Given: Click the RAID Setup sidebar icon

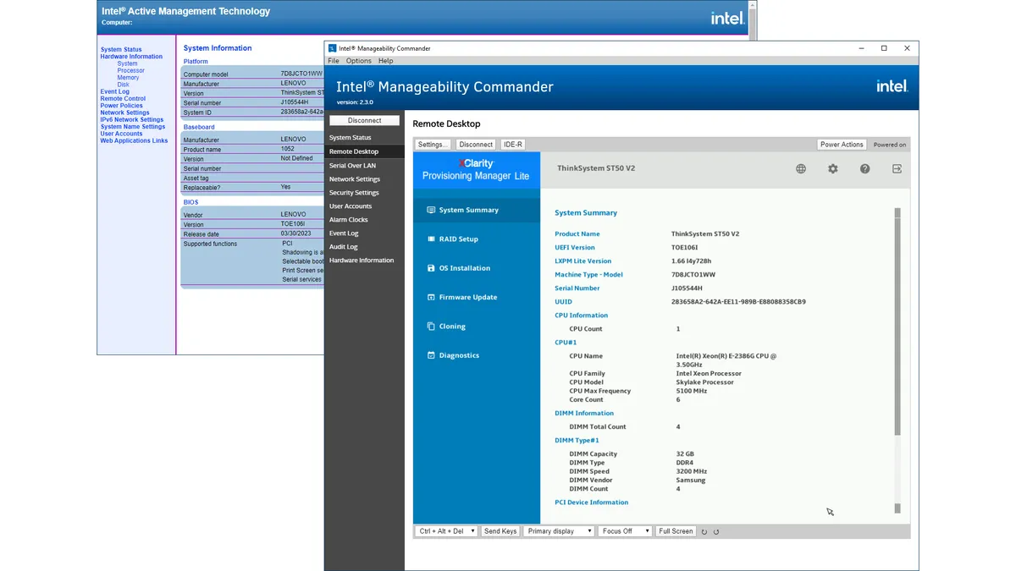Looking at the screenshot, I should pyautogui.click(x=431, y=239).
